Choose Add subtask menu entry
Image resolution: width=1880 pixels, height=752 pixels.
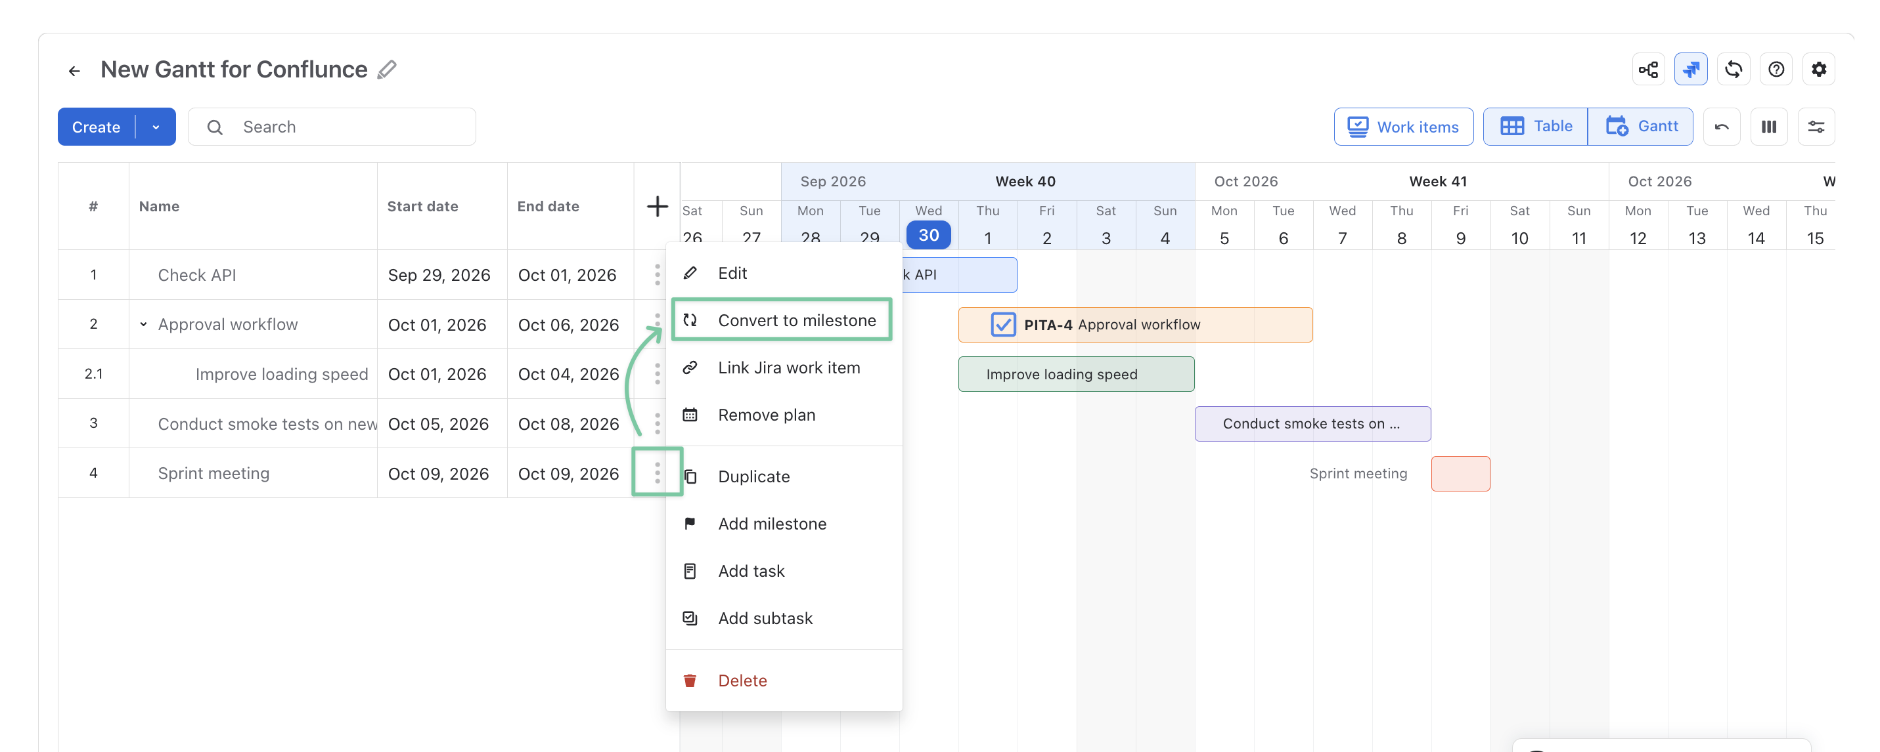(x=784, y=619)
